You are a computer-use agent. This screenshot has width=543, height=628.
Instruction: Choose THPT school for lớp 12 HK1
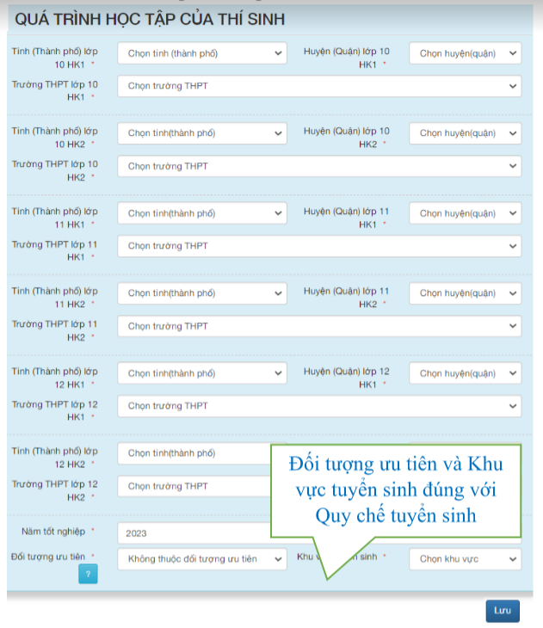[319, 406]
